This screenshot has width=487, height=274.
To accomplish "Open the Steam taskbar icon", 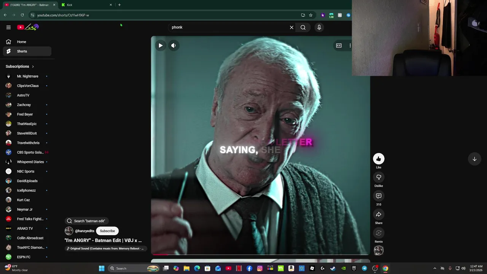I will pos(333,268).
